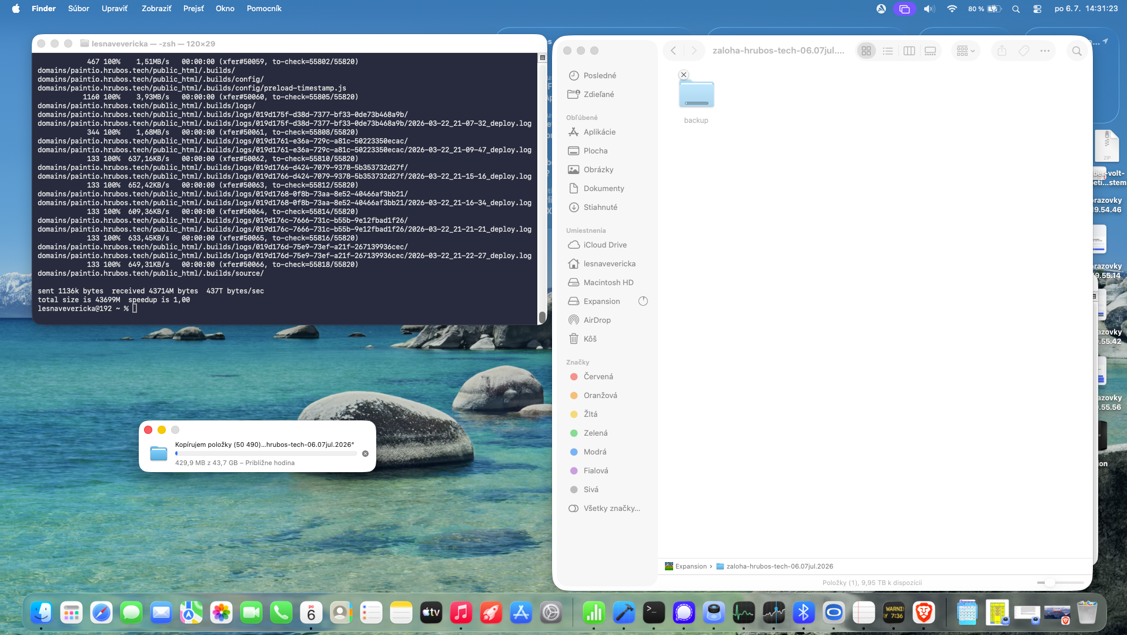Open the Súbor menu
The image size is (1127, 635).
[x=79, y=9]
